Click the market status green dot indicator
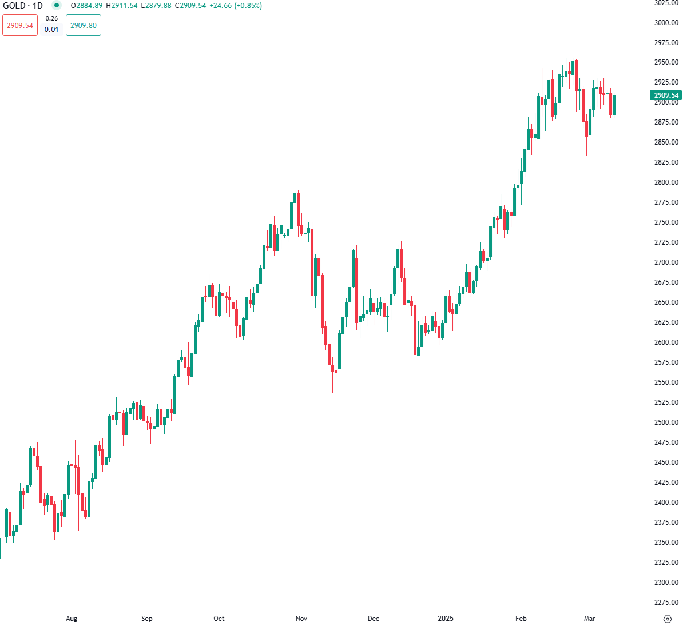The width and height of the screenshot is (683, 626). [56, 6]
